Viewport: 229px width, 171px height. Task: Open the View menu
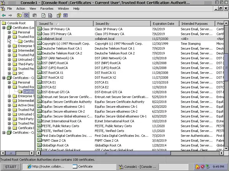click(33, 9)
